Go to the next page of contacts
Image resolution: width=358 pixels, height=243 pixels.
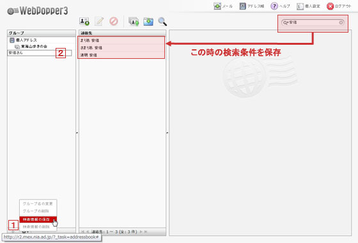[x=141, y=231]
